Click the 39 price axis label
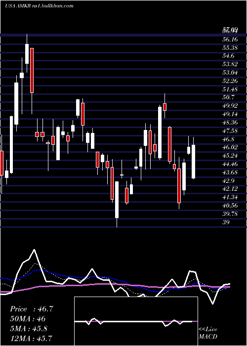The width and height of the screenshot is (247, 346). click(226, 222)
